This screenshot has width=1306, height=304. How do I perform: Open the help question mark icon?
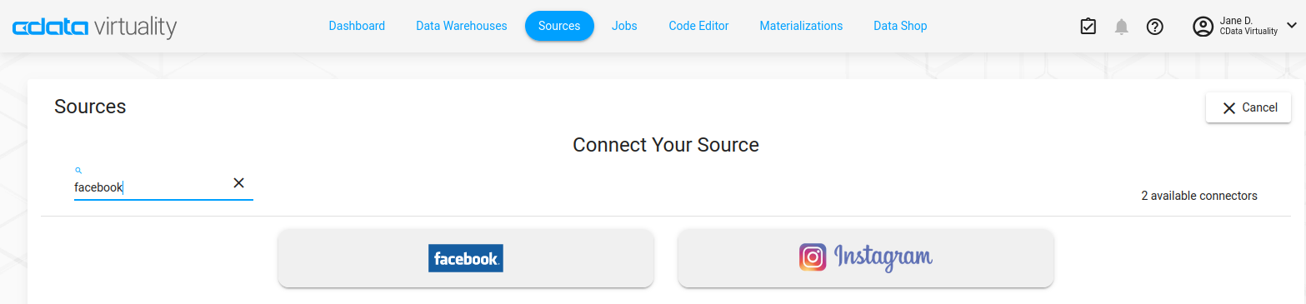coord(1155,27)
